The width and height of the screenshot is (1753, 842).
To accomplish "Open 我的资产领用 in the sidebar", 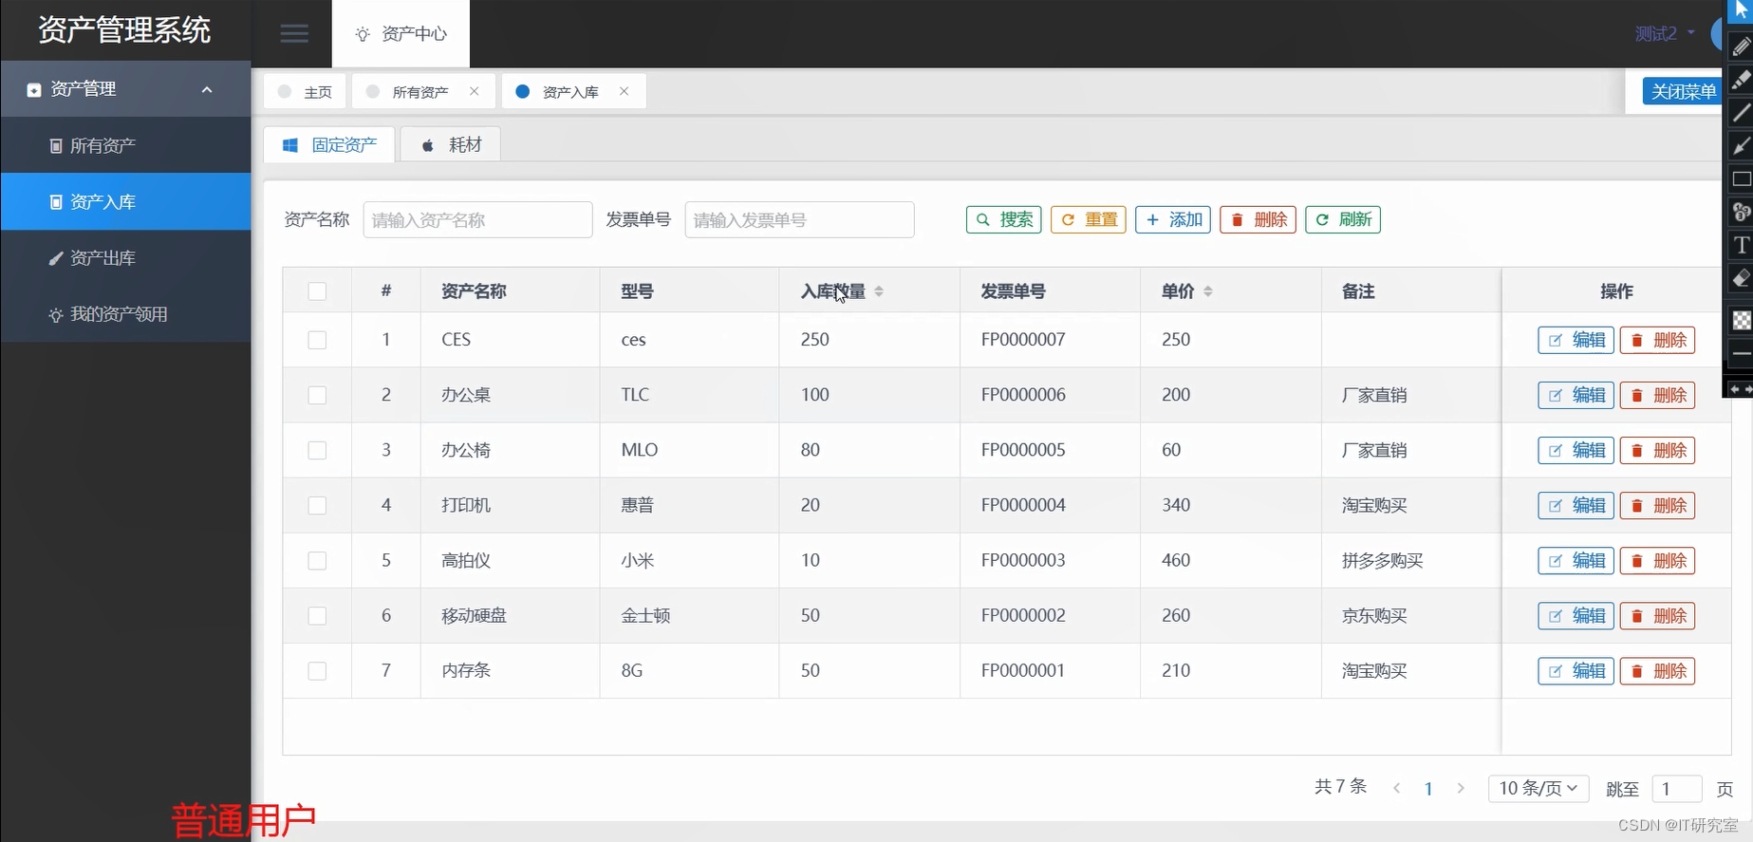I will click(125, 313).
